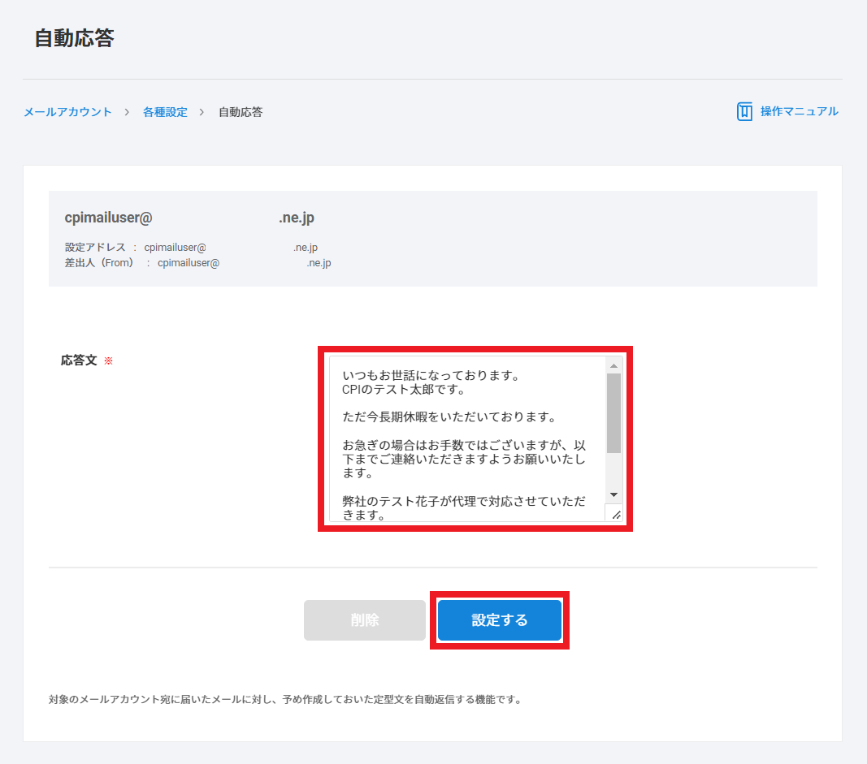The width and height of the screenshot is (867, 764).
Task: Click the first line いつもお世話になっております
Action: (431, 376)
